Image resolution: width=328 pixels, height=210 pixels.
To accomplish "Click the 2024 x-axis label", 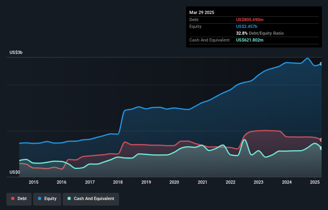I will point(286,182).
